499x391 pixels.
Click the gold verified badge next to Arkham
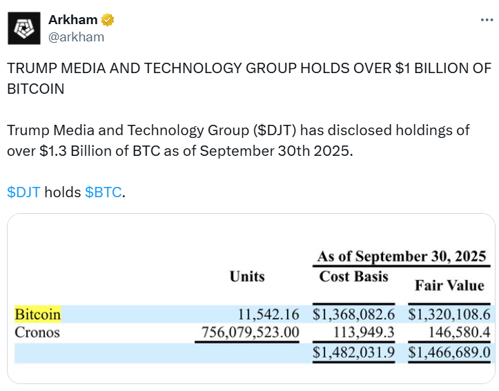pos(108,20)
